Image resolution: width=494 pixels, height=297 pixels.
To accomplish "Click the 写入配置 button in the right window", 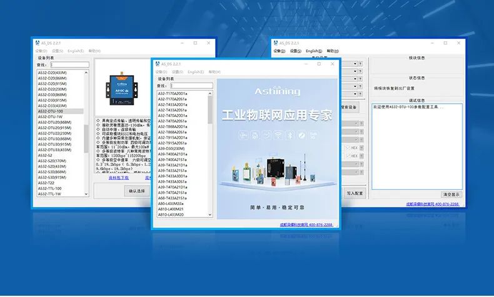I will pos(355,193).
